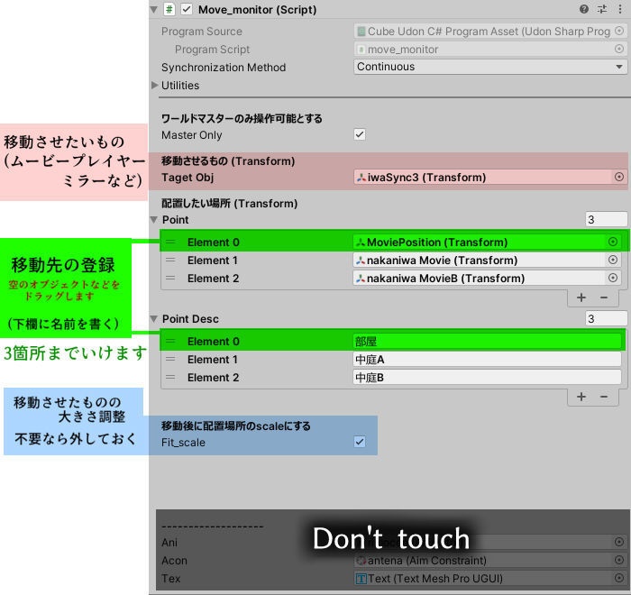Open the Move_monitor component options menu

pyautogui.click(x=620, y=9)
